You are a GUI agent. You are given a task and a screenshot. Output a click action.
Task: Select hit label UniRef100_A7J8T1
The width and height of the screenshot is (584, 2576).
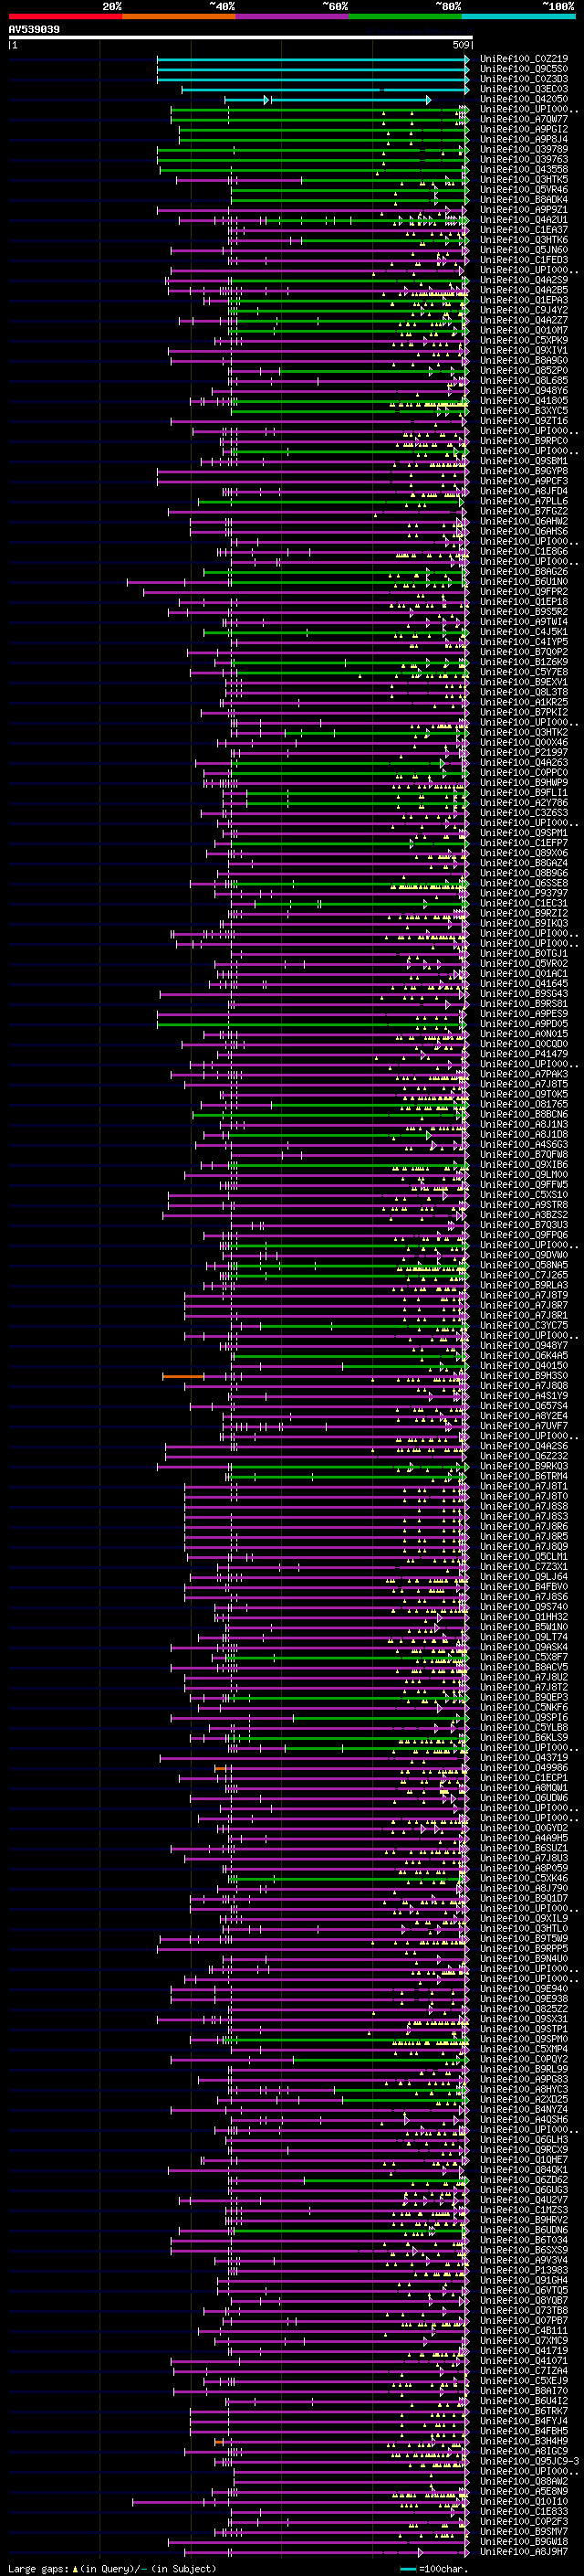point(524,1486)
